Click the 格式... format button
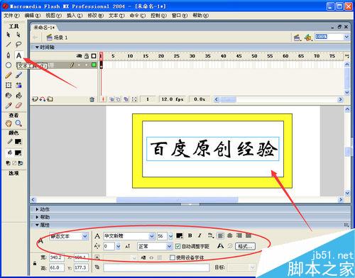The width and height of the screenshot is (355, 278). 245,246
